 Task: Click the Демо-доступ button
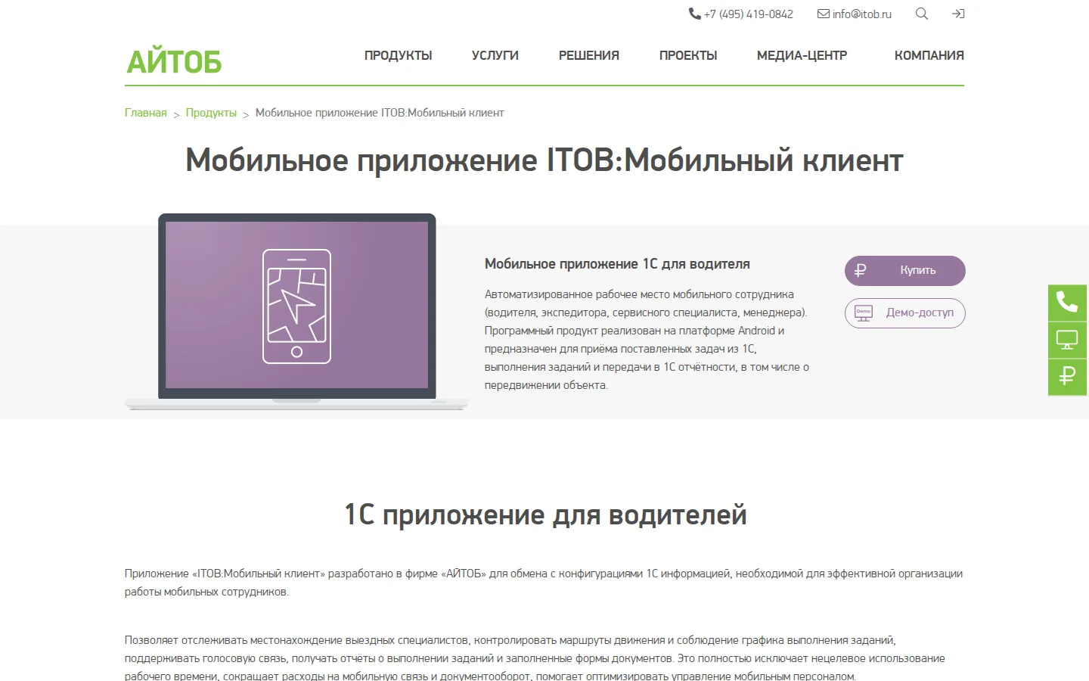(905, 313)
